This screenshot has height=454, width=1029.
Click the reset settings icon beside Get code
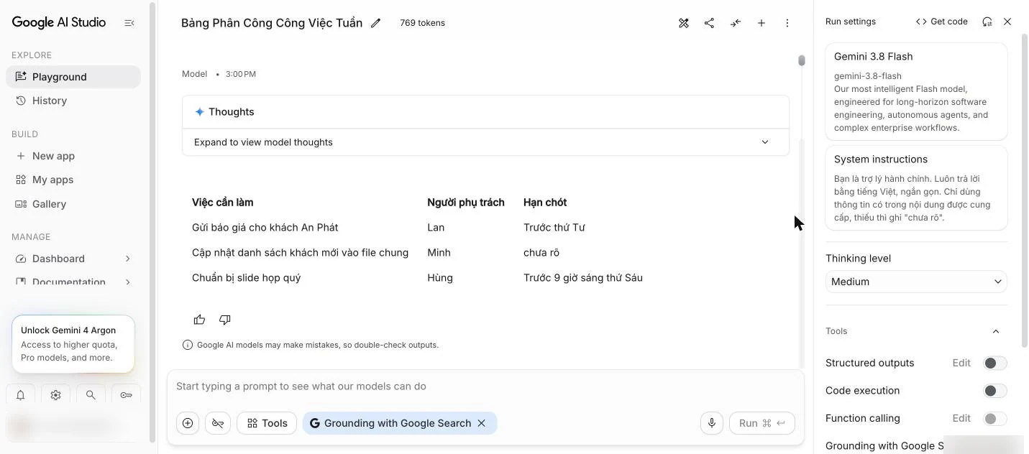[987, 22]
